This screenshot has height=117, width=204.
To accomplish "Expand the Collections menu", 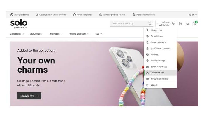I will tap(17, 34).
